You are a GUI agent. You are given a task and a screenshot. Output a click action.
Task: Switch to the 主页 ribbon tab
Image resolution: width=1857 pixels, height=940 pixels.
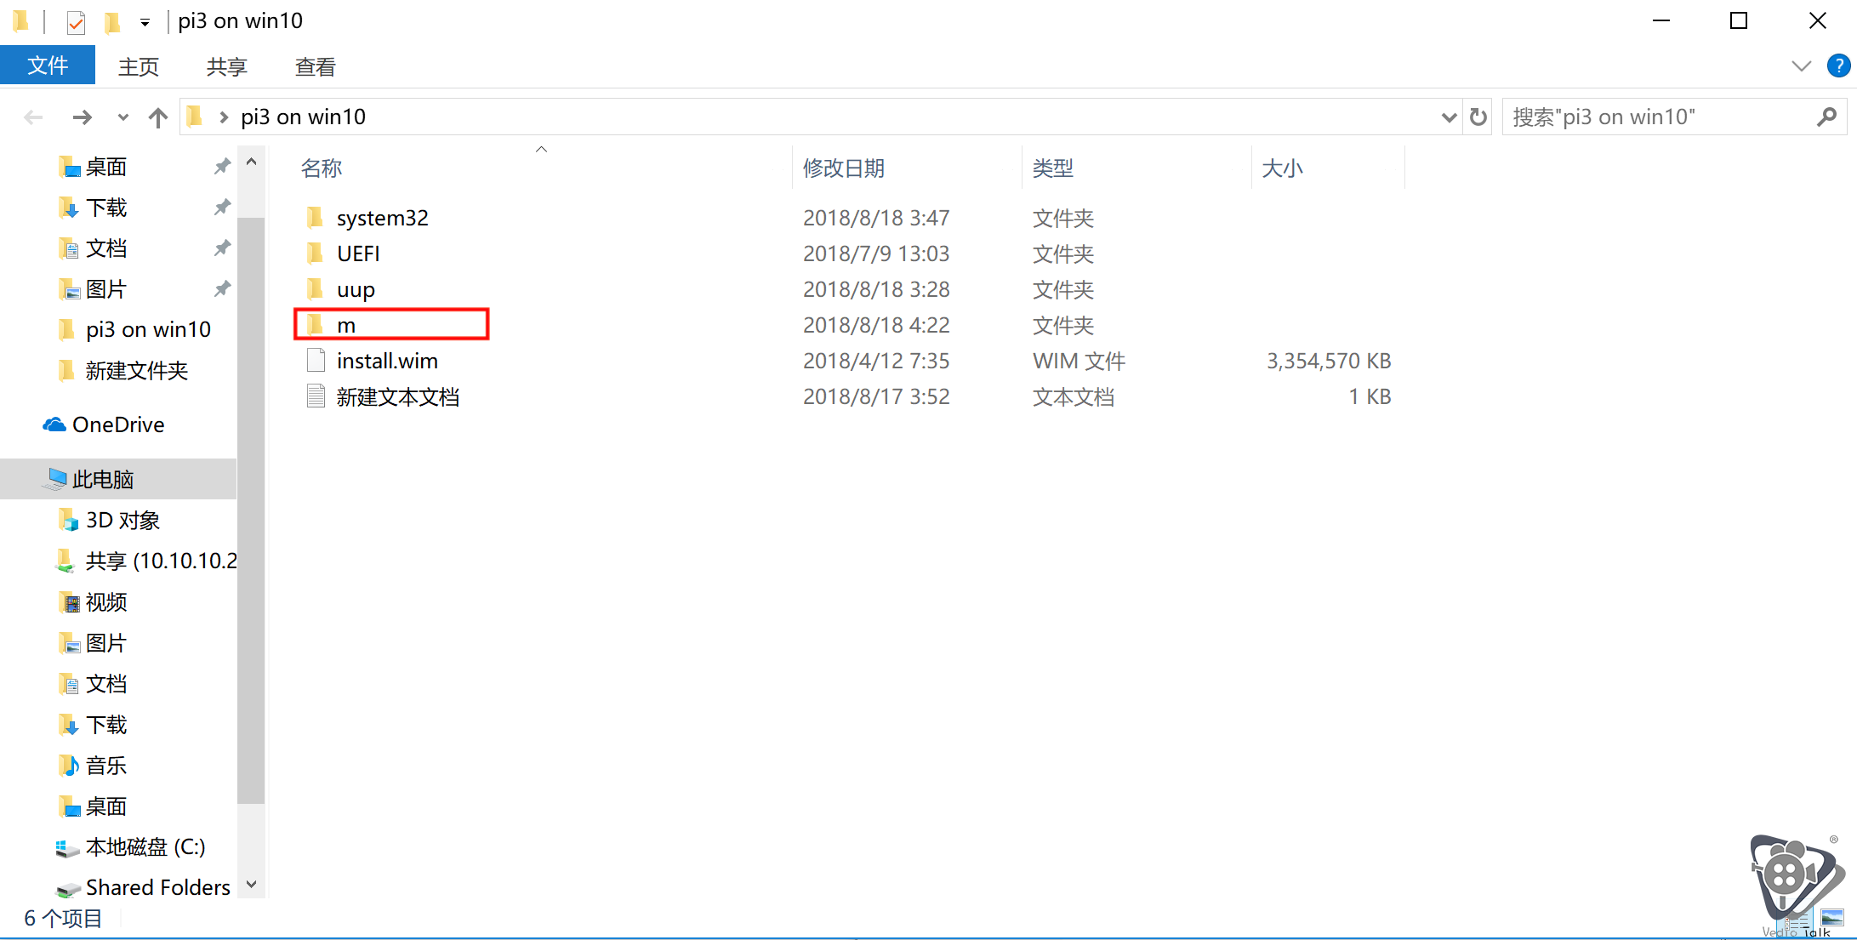139,66
